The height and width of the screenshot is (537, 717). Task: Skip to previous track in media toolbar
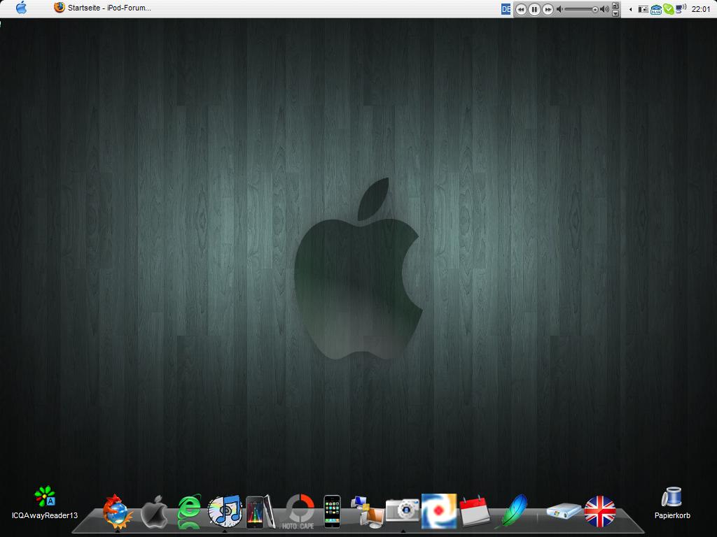coord(521,10)
